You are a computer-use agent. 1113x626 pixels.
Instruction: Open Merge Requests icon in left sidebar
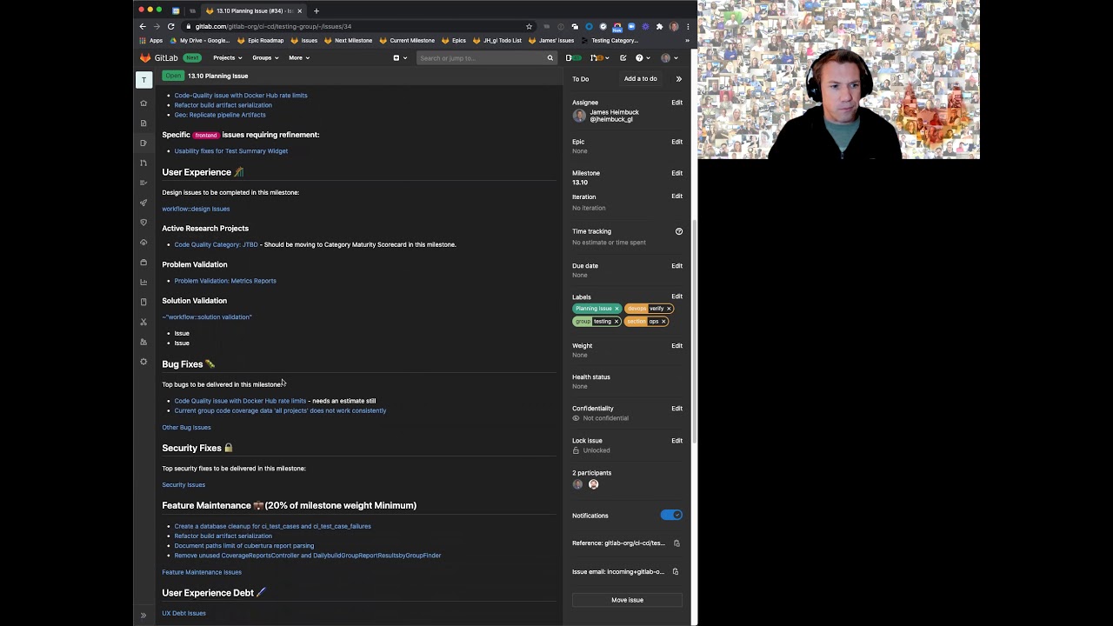point(143,163)
